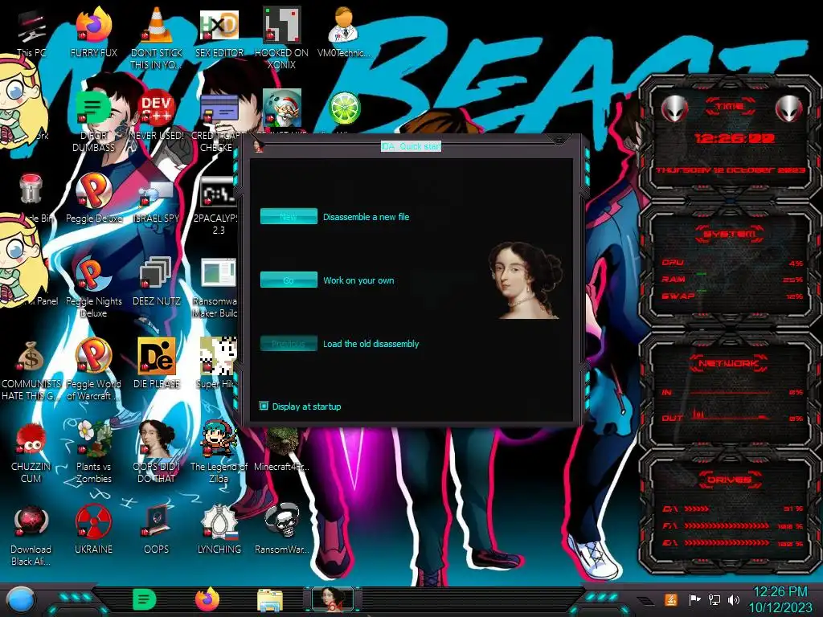823x617 pixels.
Task: Open the VM0Technic doctor icon
Action: pos(343,25)
